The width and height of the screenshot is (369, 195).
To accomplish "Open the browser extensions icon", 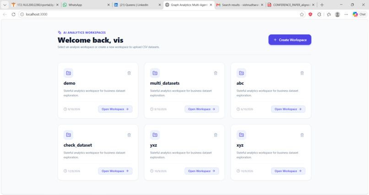I will tap(319, 15).
